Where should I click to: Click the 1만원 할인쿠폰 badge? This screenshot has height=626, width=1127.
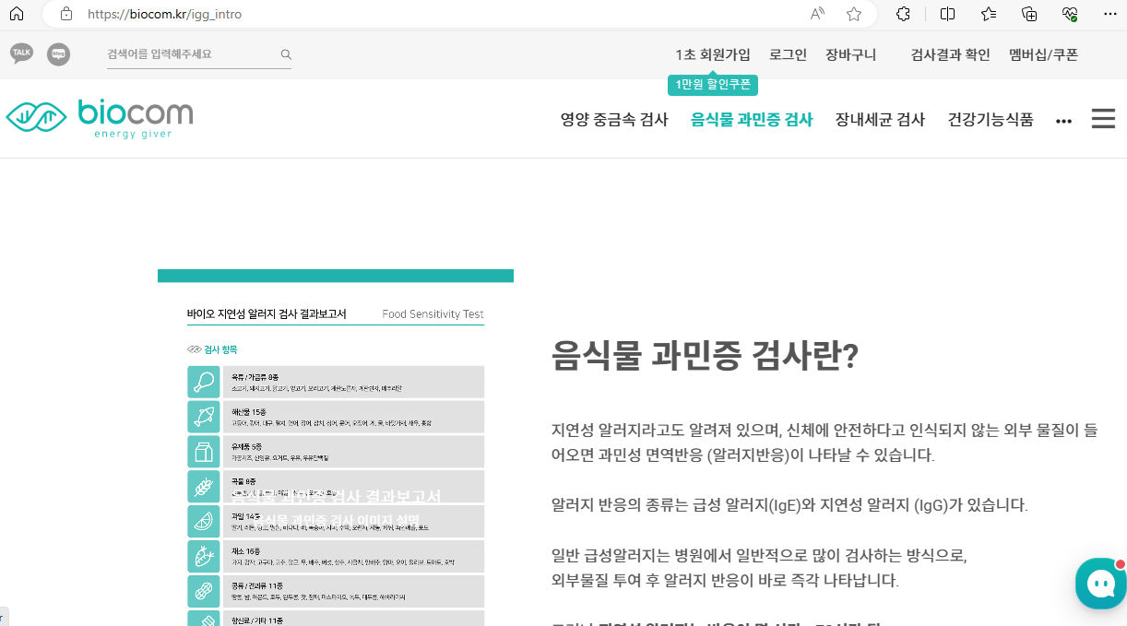pos(713,85)
